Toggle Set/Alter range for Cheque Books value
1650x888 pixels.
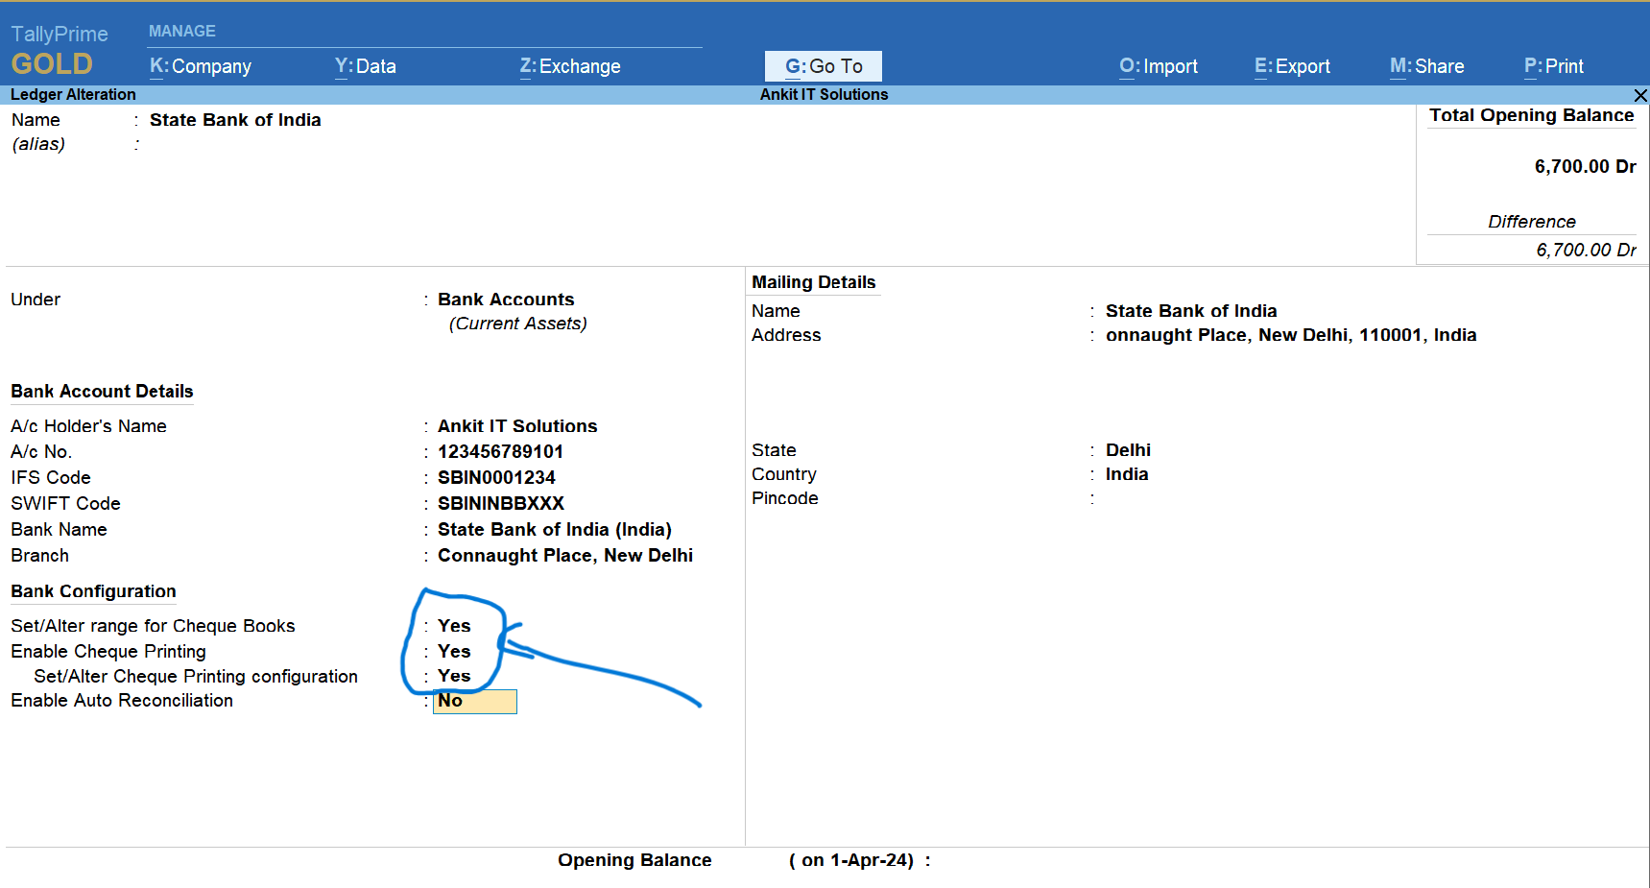[454, 626]
